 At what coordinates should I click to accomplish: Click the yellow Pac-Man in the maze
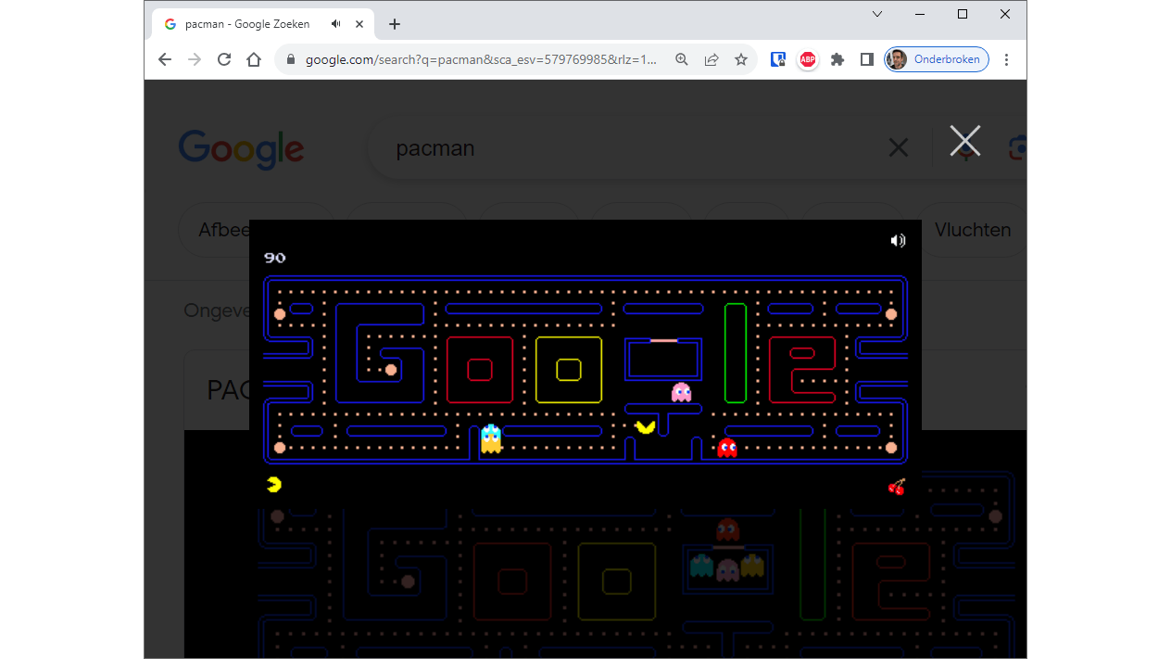(645, 426)
